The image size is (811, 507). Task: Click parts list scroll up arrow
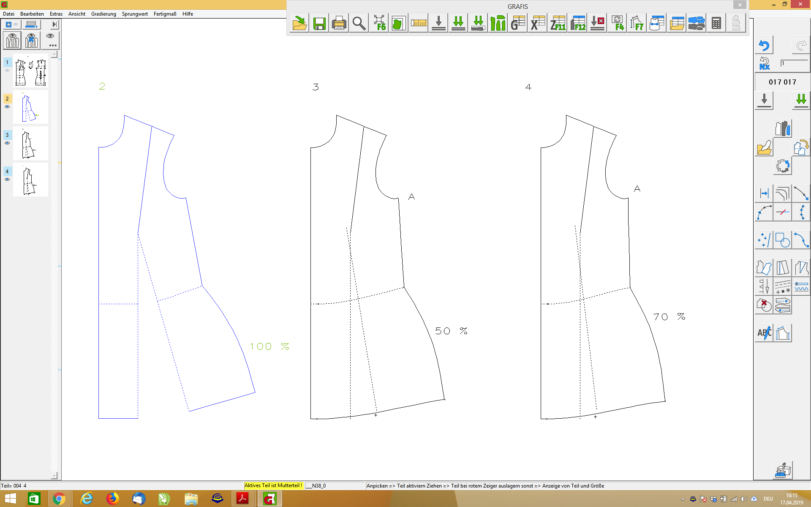pos(54,55)
